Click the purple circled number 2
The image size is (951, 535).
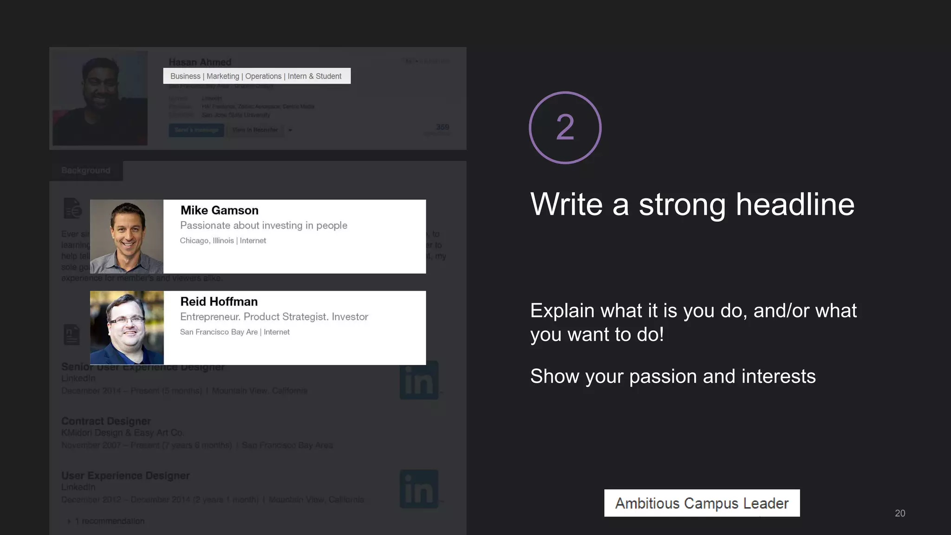(565, 128)
